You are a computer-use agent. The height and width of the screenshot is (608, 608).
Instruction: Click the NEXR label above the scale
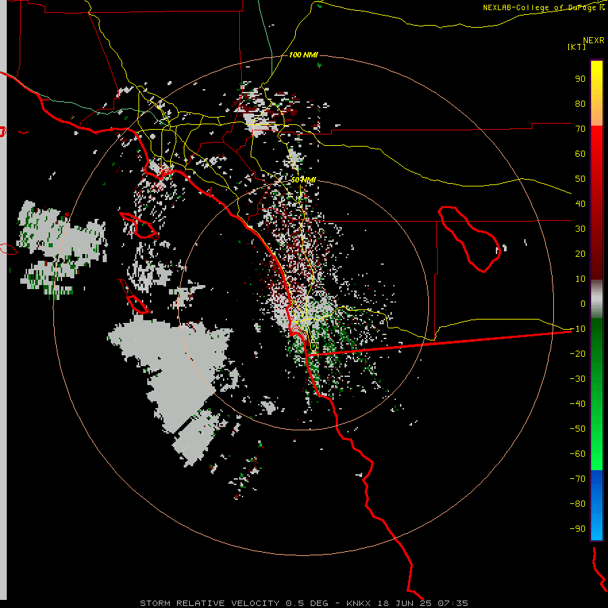pos(594,41)
